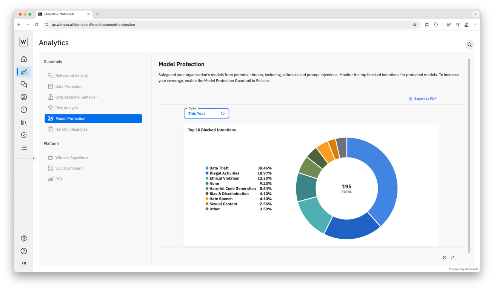Open the user profile icon in sidebar

[24, 97]
